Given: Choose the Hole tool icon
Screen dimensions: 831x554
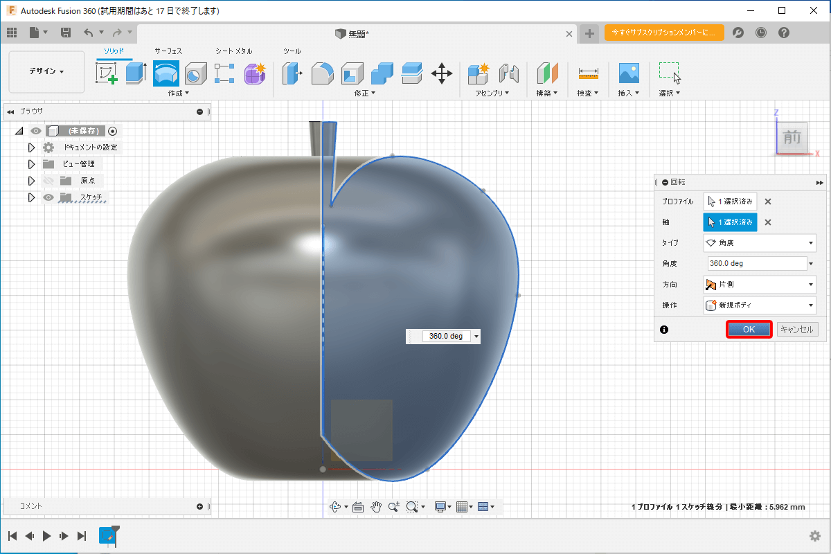Looking at the screenshot, I should 196,73.
